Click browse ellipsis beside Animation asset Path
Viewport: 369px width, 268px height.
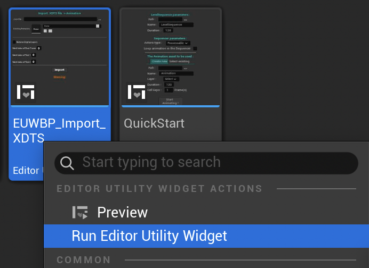coord(186,68)
